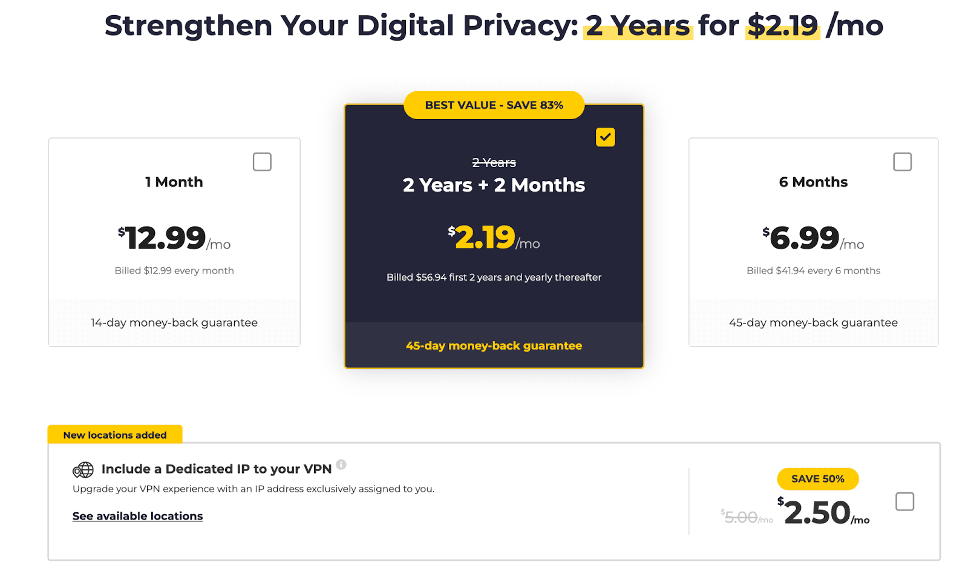The image size is (968, 577).
Task: Click the $2.50/mo Dedicated IP price
Action: click(823, 513)
